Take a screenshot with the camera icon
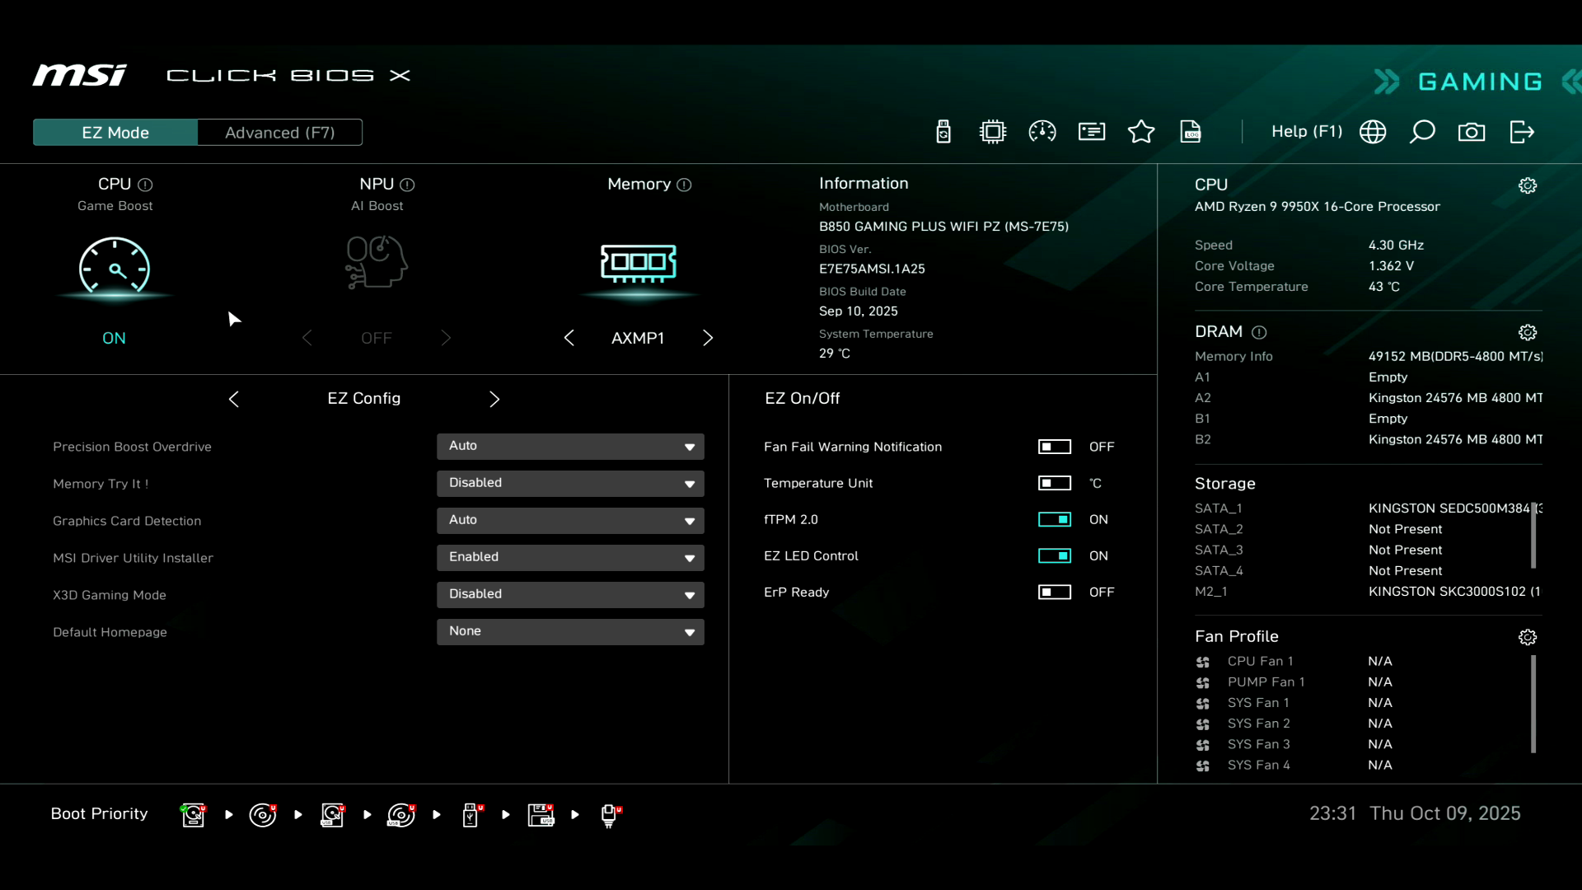1582x890 pixels. [1472, 132]
